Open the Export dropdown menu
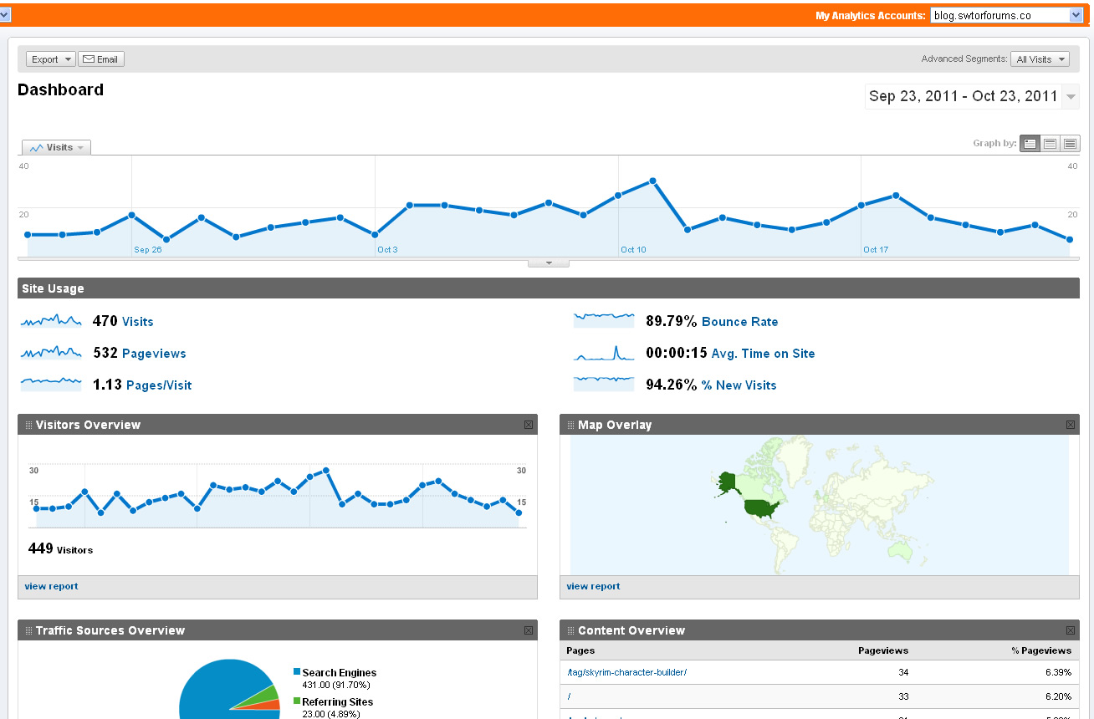1094x719 pixels. (x=51, y=59)
